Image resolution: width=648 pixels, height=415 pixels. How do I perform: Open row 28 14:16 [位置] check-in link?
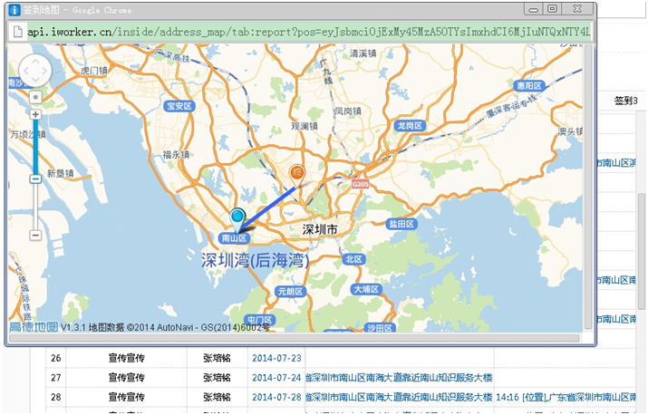[566, 397]
